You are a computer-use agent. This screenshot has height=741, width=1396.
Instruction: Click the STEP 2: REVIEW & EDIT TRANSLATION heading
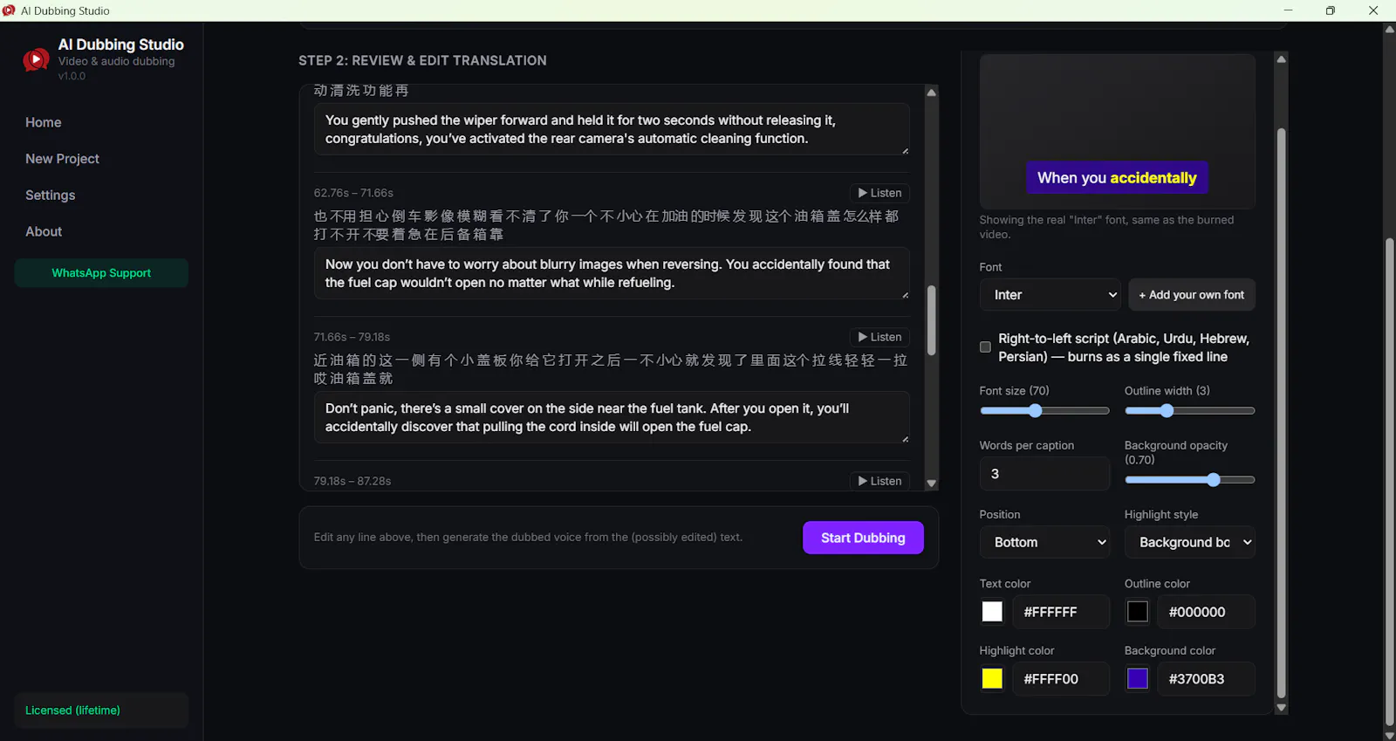tap(422, 60)
